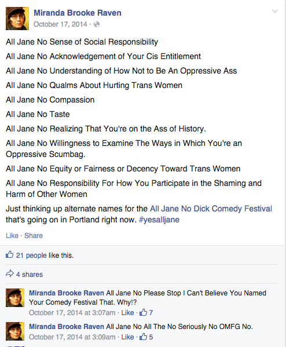The height and width of the screenshot is (347, 286).
Task: Open second comment's profile thumbnail
Action: 15,331
